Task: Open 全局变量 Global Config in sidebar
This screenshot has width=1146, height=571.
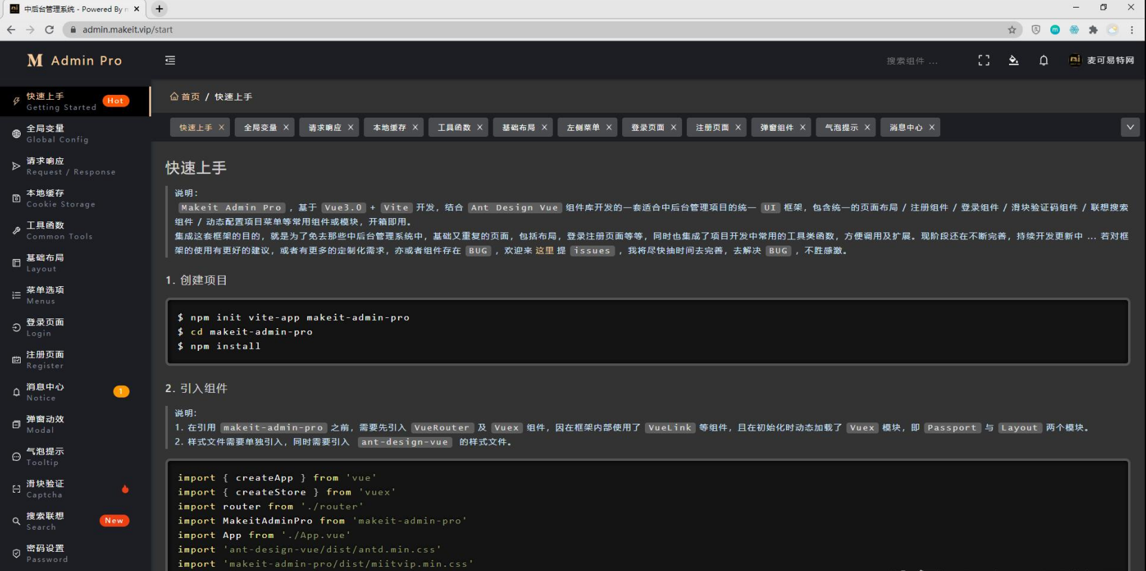Action: pos(75,133)
